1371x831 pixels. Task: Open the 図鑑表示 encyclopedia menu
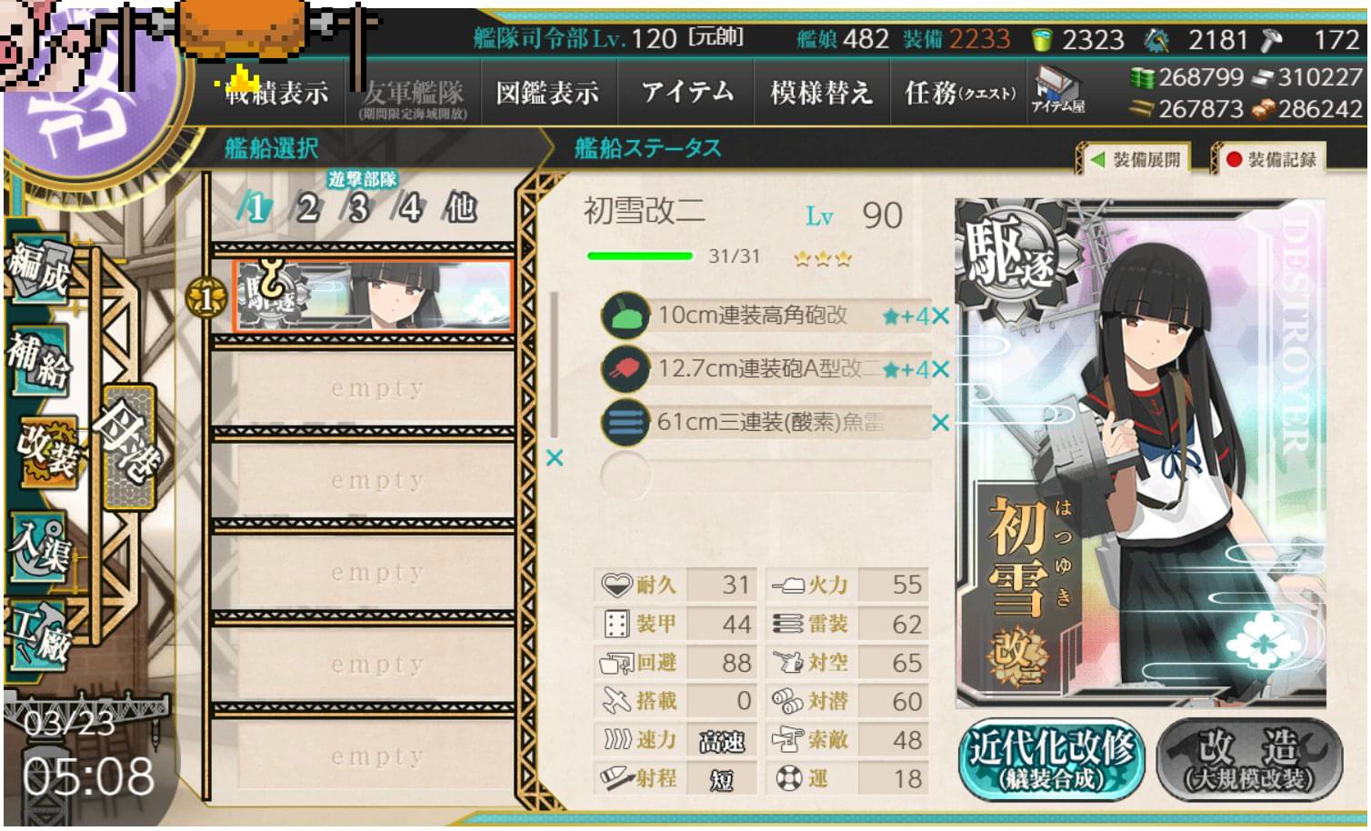pos(548,93)
